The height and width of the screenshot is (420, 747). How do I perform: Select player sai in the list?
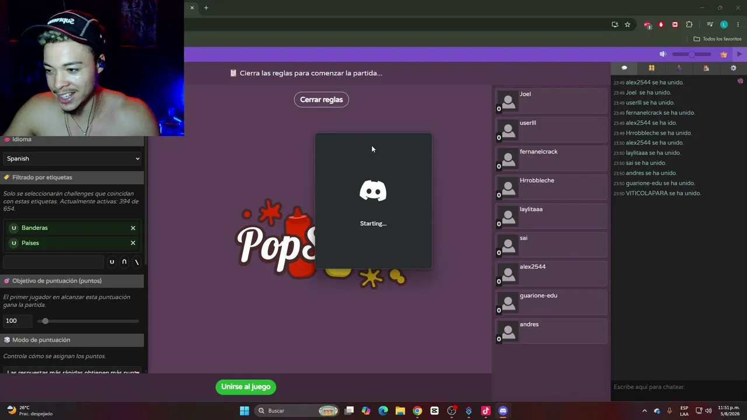(551, 244)
